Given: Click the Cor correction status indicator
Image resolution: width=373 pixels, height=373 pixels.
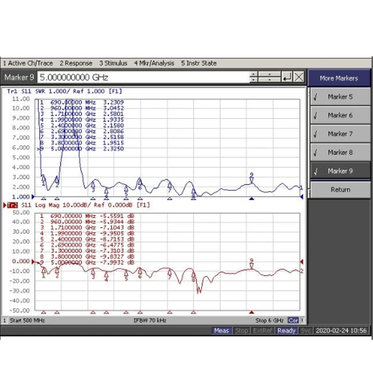Looking at the screenshot, I should (x=293, y=320).
